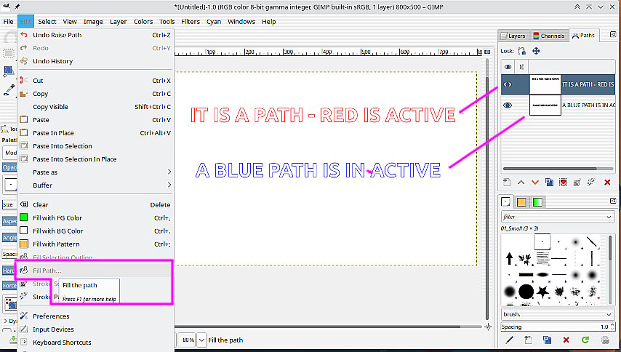Click the eye column header in Paths list
This screenshot has width=621, height=352.
point(508,67)
